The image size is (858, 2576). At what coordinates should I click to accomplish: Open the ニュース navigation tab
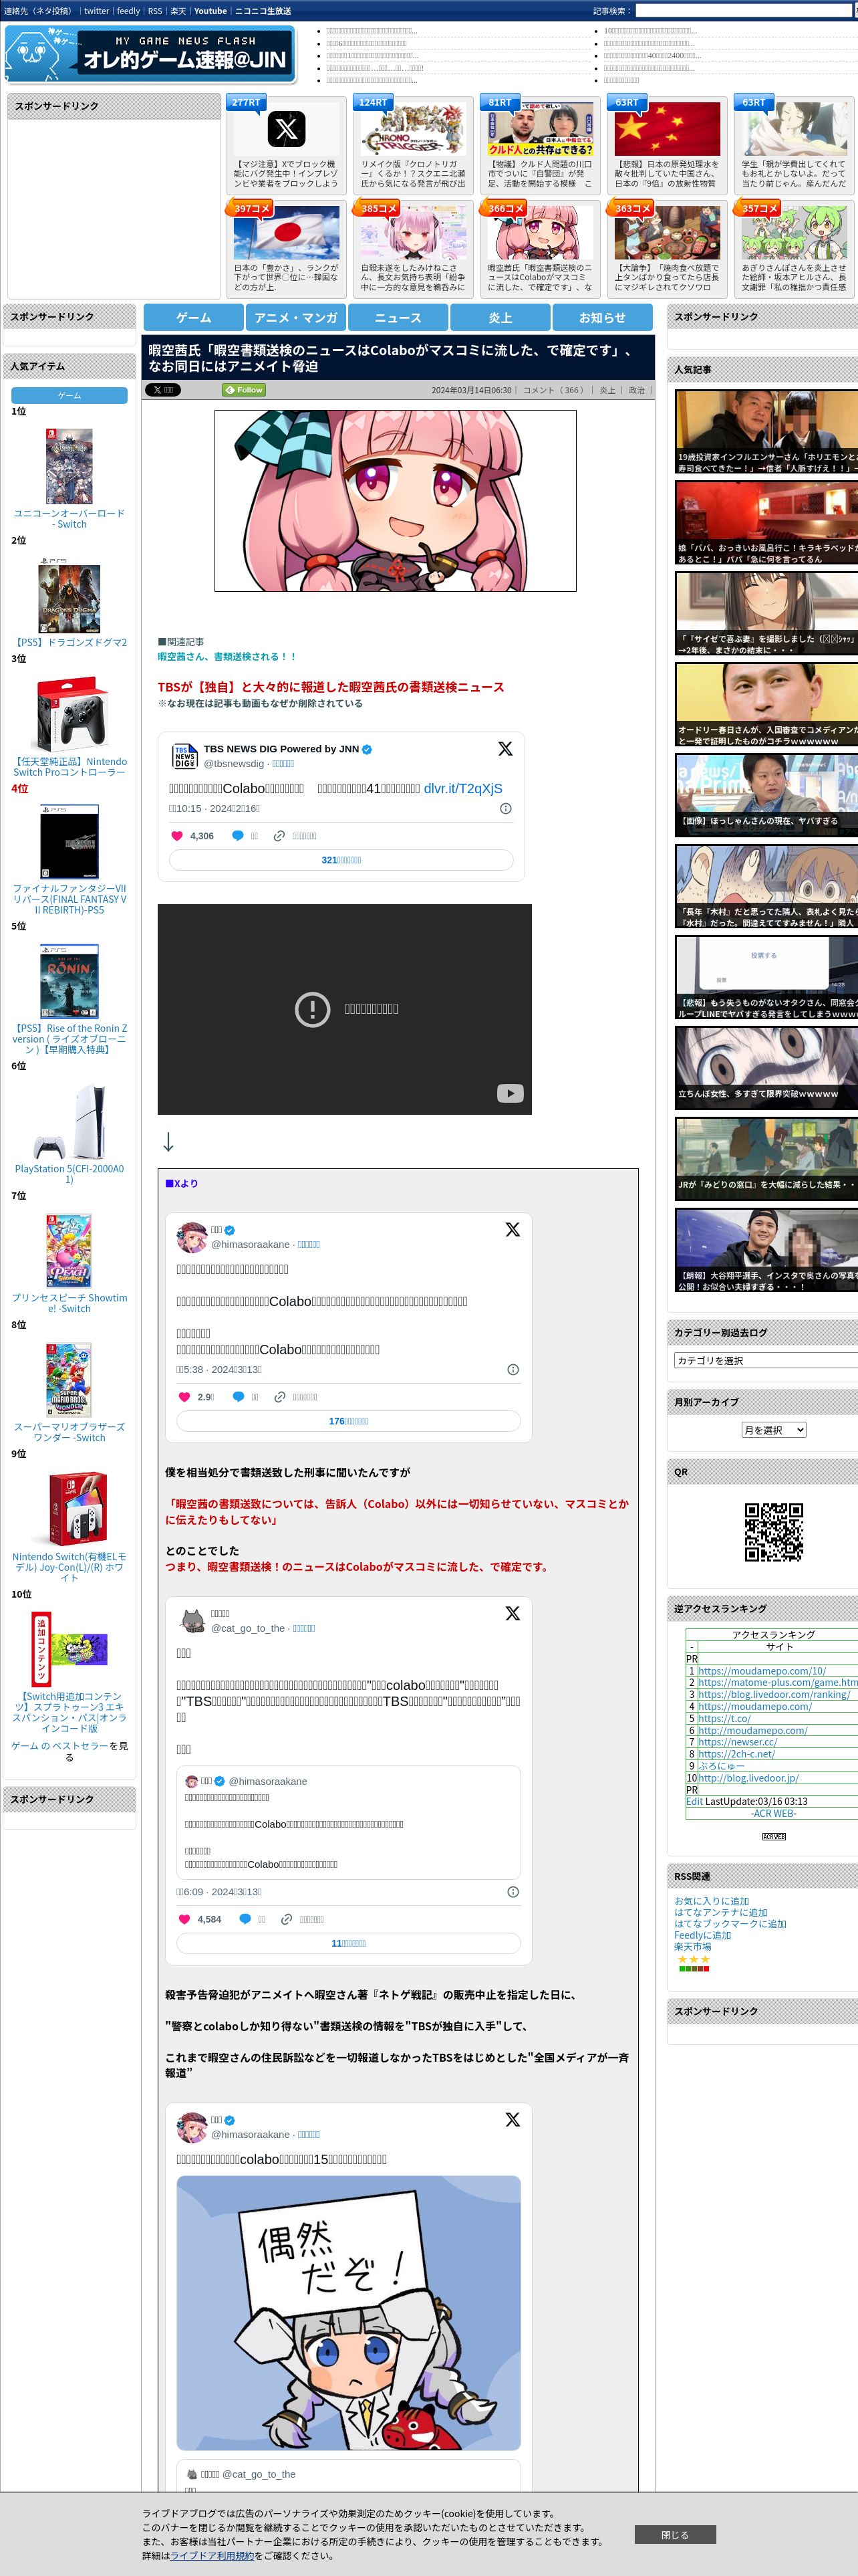[x=398, y=317]
